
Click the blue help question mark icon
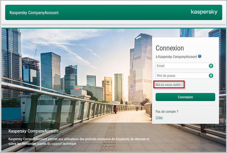200,56
